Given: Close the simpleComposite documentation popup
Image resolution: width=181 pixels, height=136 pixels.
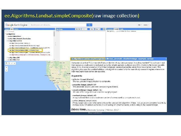Looking at the screenshot, I should (x=166, y=59).
